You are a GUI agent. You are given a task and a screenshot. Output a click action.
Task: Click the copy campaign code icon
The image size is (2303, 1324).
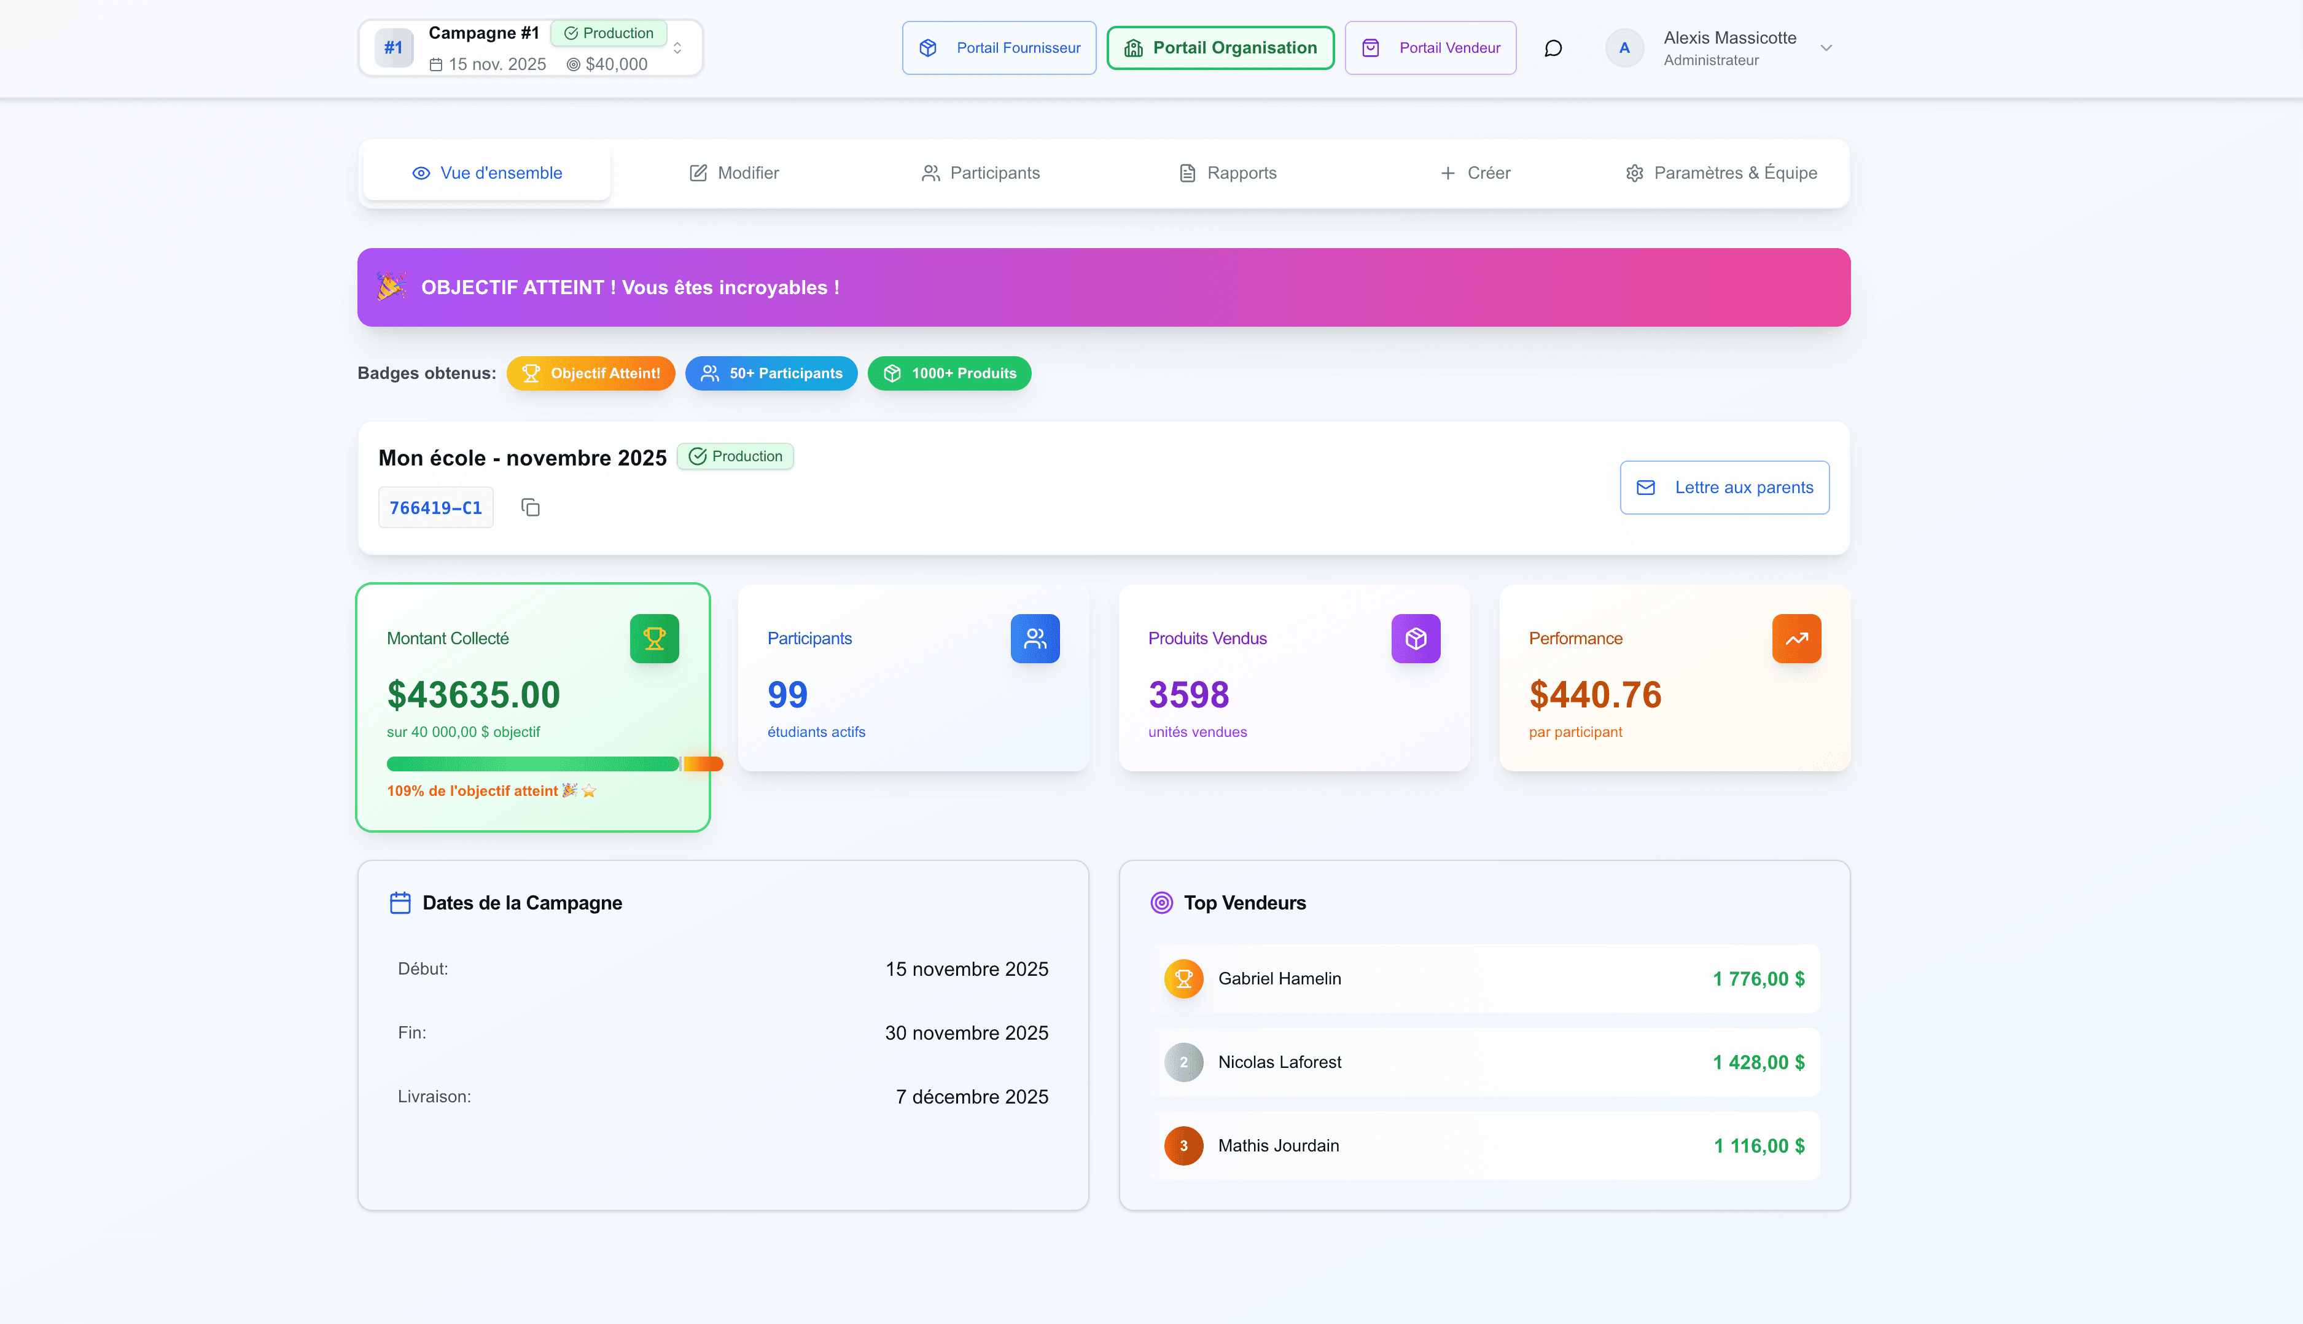coord(530,507)
